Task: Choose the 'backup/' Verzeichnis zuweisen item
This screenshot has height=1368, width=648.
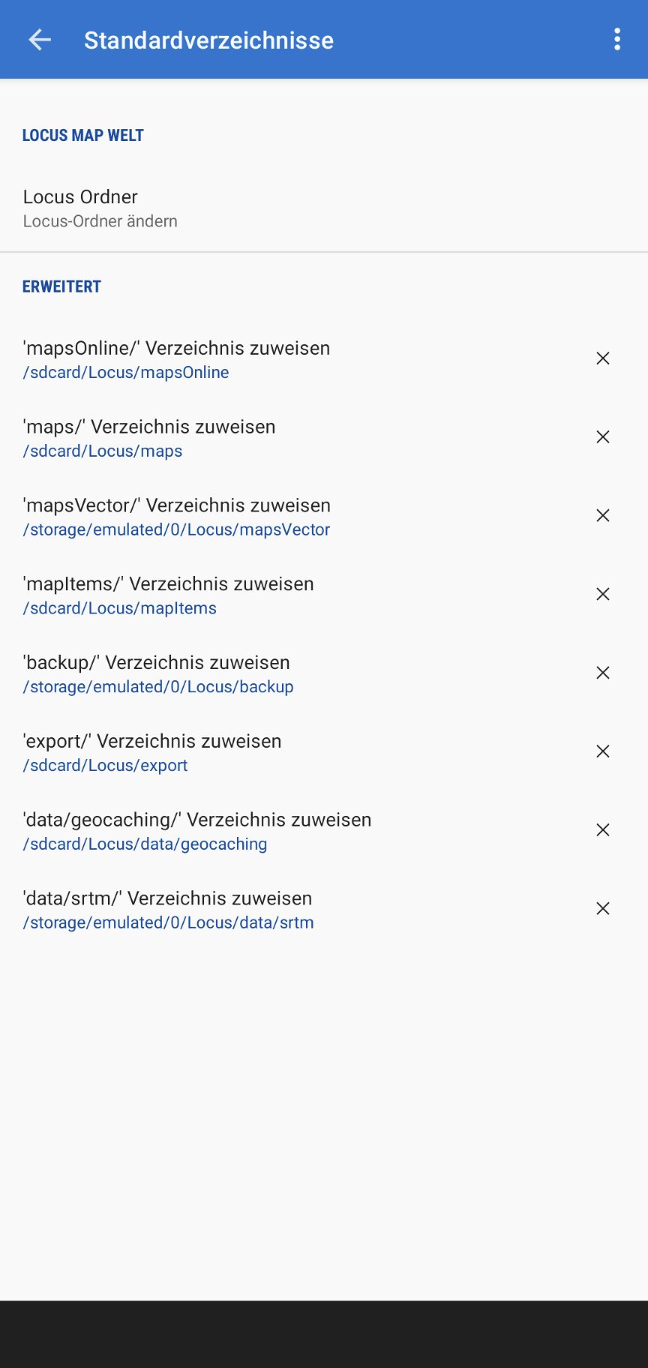Action: tap(157, 663)
